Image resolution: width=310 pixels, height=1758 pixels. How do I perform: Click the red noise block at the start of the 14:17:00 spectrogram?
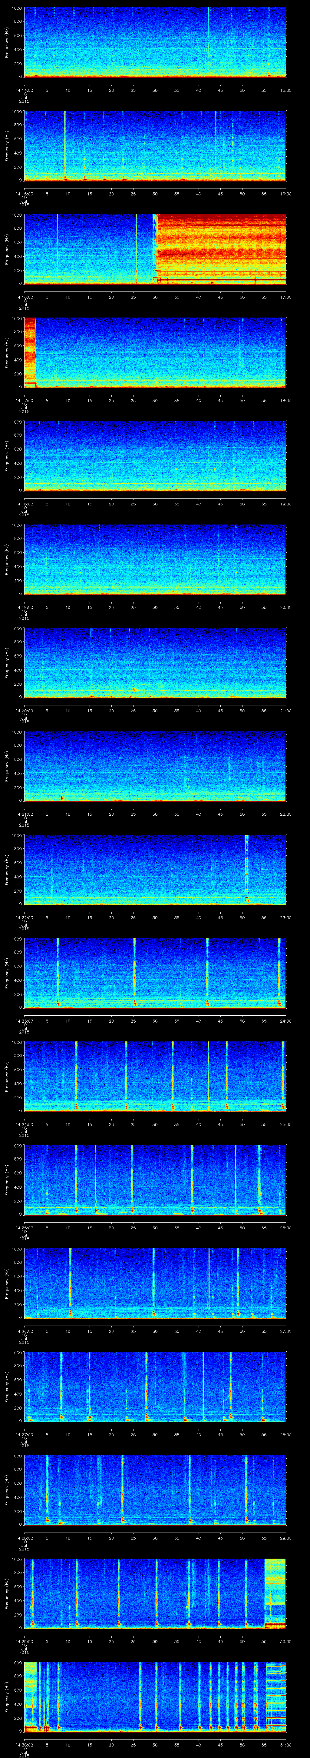[29, 353]
